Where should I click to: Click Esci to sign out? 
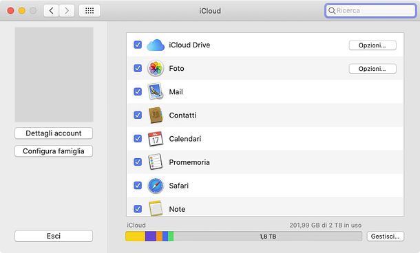54,236
